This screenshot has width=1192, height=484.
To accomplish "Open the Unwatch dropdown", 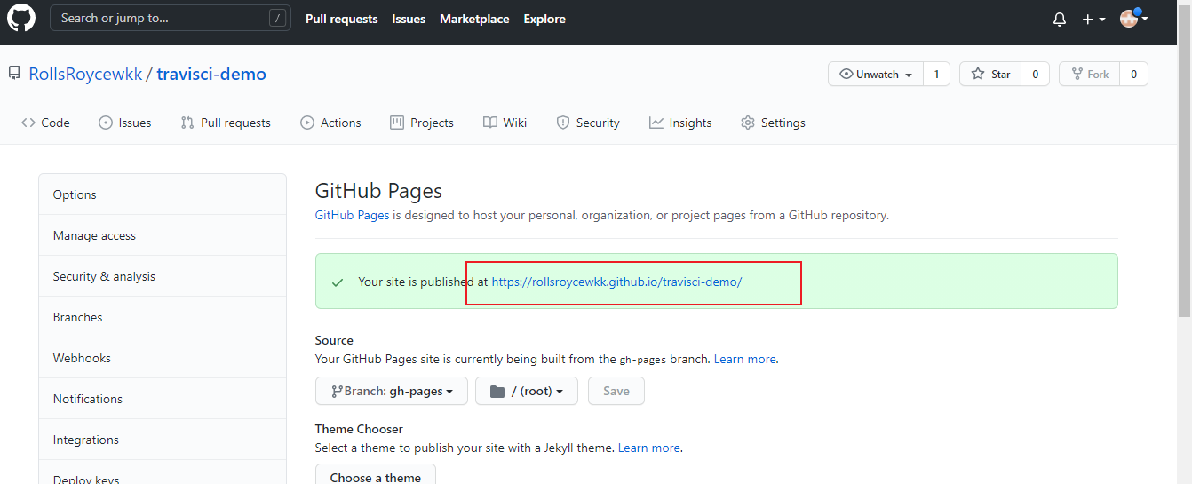I will (x=876, y=75).
